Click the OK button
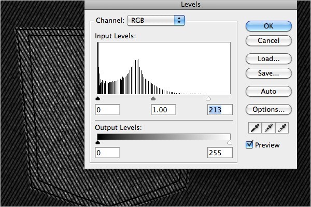 (268, 26)
